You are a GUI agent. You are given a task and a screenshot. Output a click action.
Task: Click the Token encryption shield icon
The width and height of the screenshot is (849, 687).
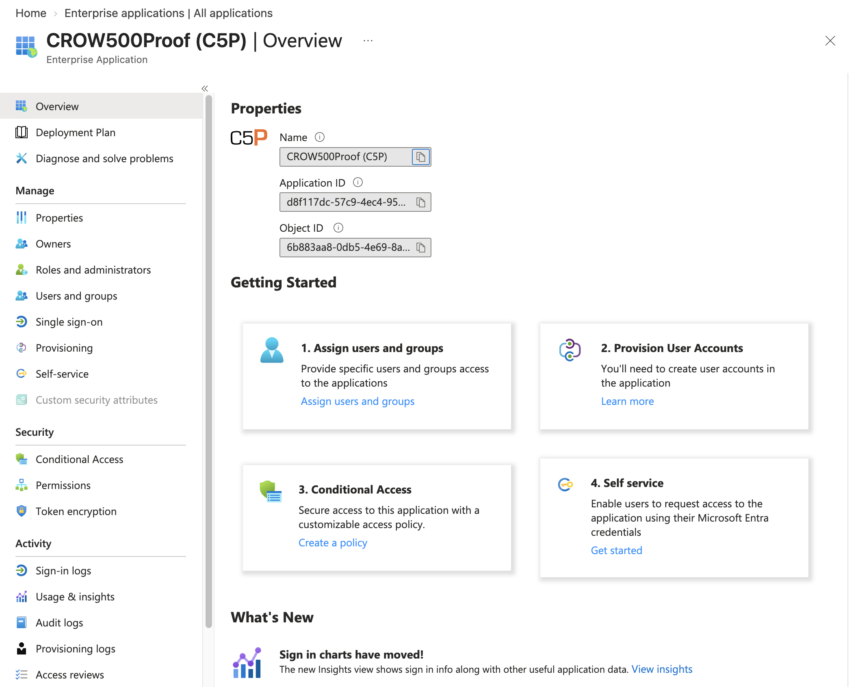pyautogui.click(x=22, y=511)
